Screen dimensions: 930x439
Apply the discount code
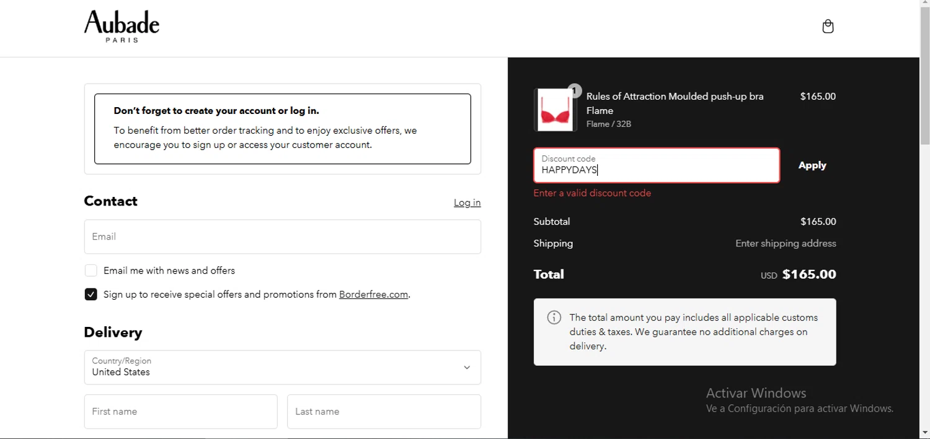coord(812,165)
